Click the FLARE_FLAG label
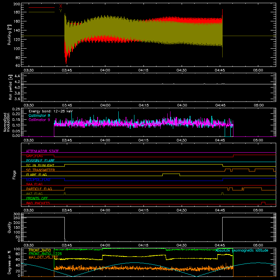The width and height of the screenshot is (280, 280). tap(36, 175)
